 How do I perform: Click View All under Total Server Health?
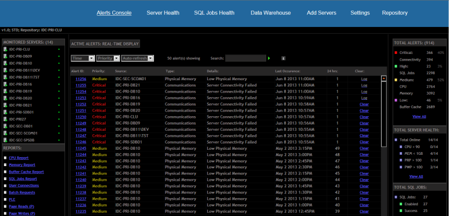pyautogui.click(x=416, y=177)
